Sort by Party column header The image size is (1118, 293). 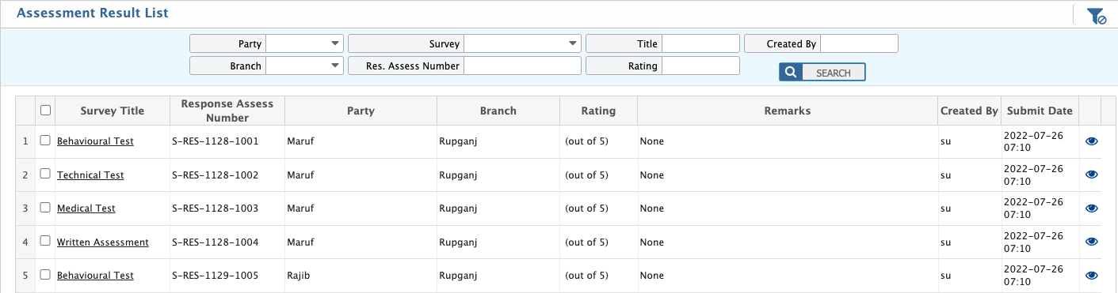tap(361, 111)
